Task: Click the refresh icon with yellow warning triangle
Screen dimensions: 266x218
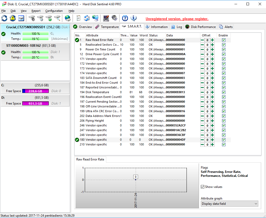Action: pyautogui.click(x=13, y=18)
